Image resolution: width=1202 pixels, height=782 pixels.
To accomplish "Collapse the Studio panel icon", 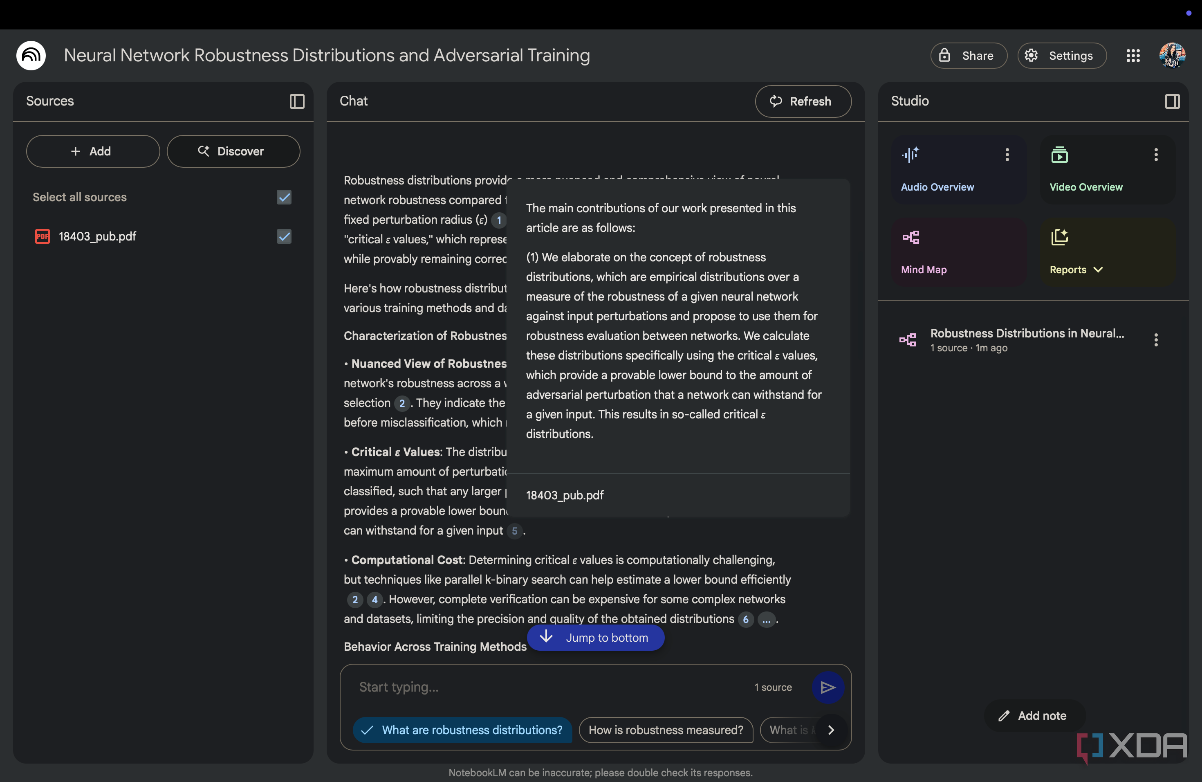I will coord(1172,101).
